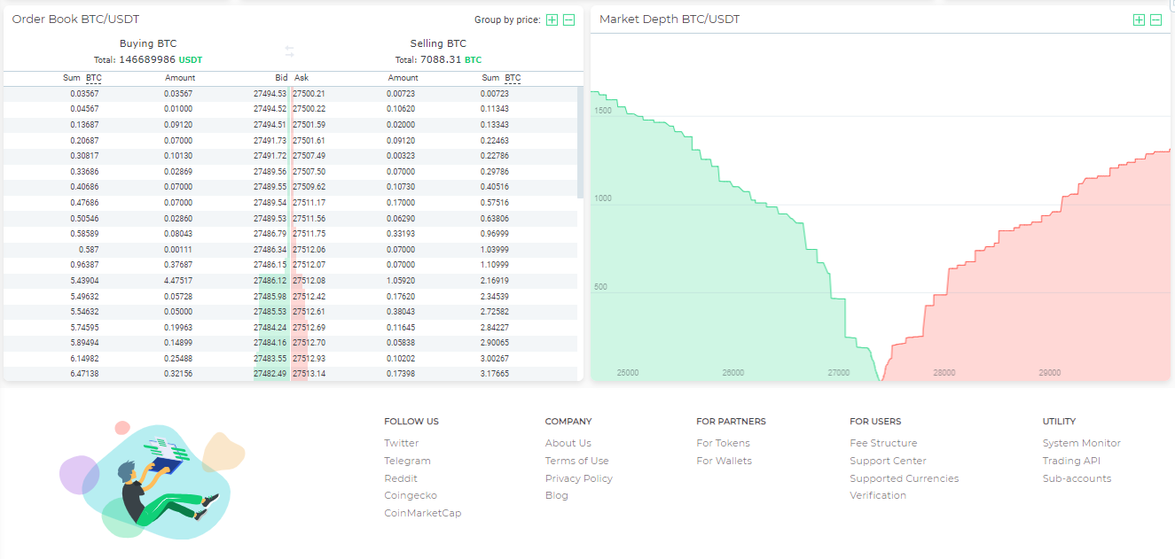Screen dimensions: 1175x559
Task: Open System Monitor link
Action: [x=1081, y=443]
